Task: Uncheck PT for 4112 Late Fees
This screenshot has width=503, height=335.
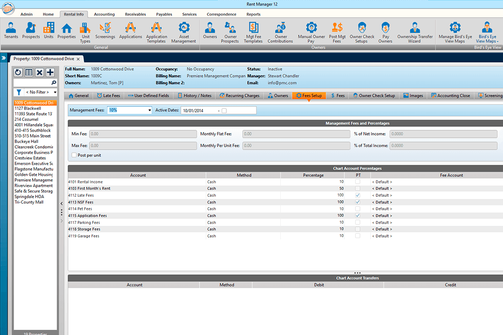Action: tap(358, 195)
